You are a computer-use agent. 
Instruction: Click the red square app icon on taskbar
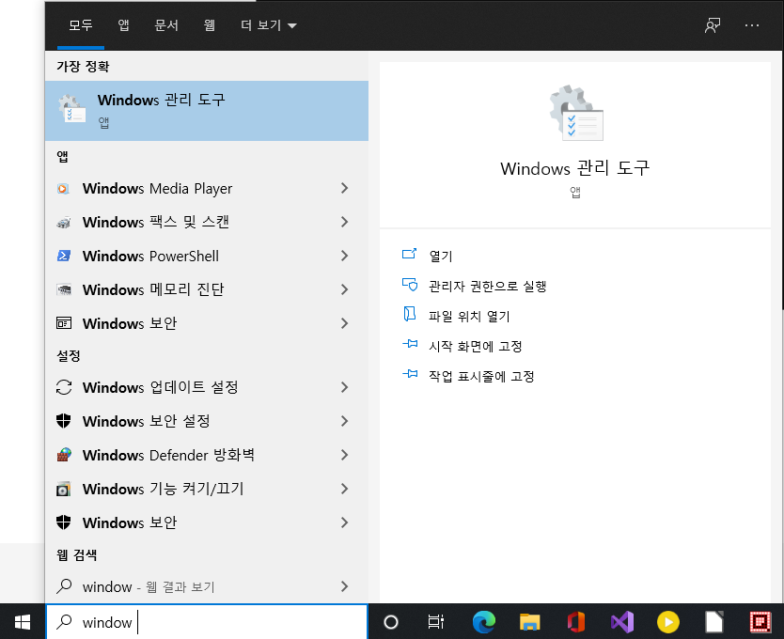click(x=760, y=622)
